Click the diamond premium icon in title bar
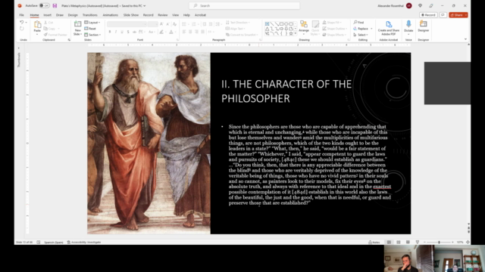 pyautogui.click(x=420, y=5)
